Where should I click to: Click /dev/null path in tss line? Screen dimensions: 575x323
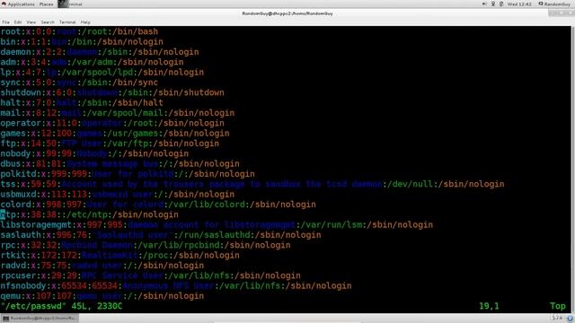[x=411, y=184]
